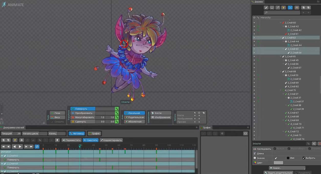This screenshot has height=174, width=321.
Task: Click the trash delete-key icon in timeline toolbar
Action: [57, 140]
